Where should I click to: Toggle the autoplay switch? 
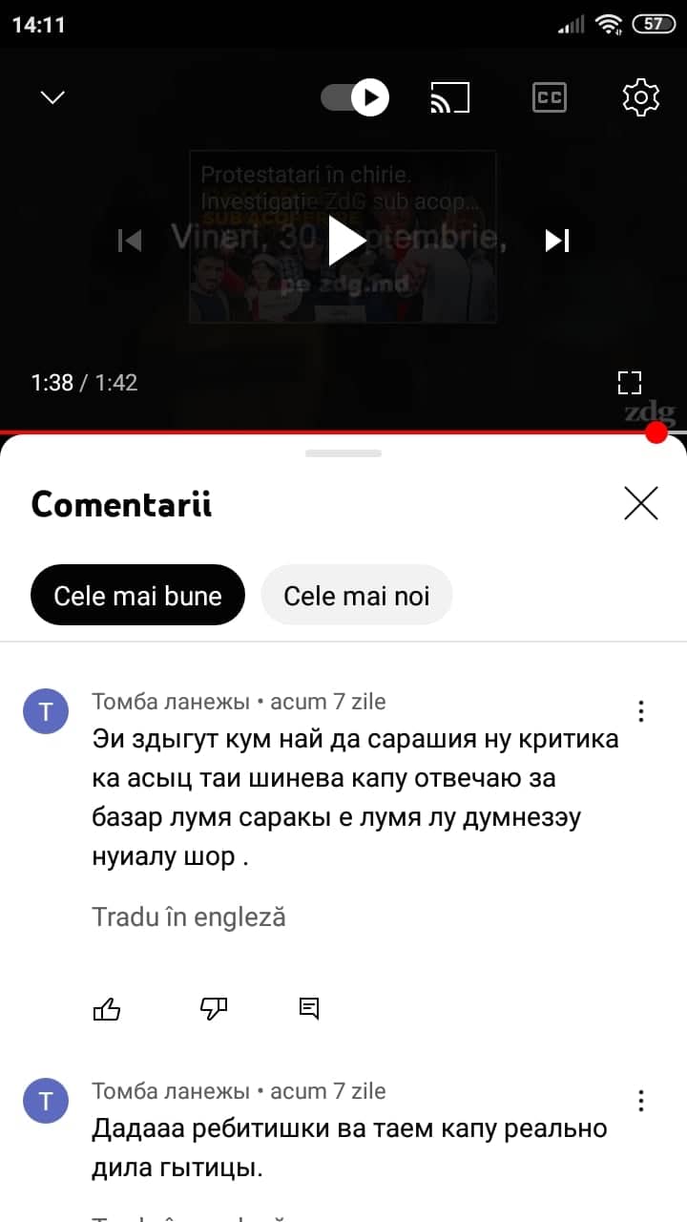click(x=355, y=97)
